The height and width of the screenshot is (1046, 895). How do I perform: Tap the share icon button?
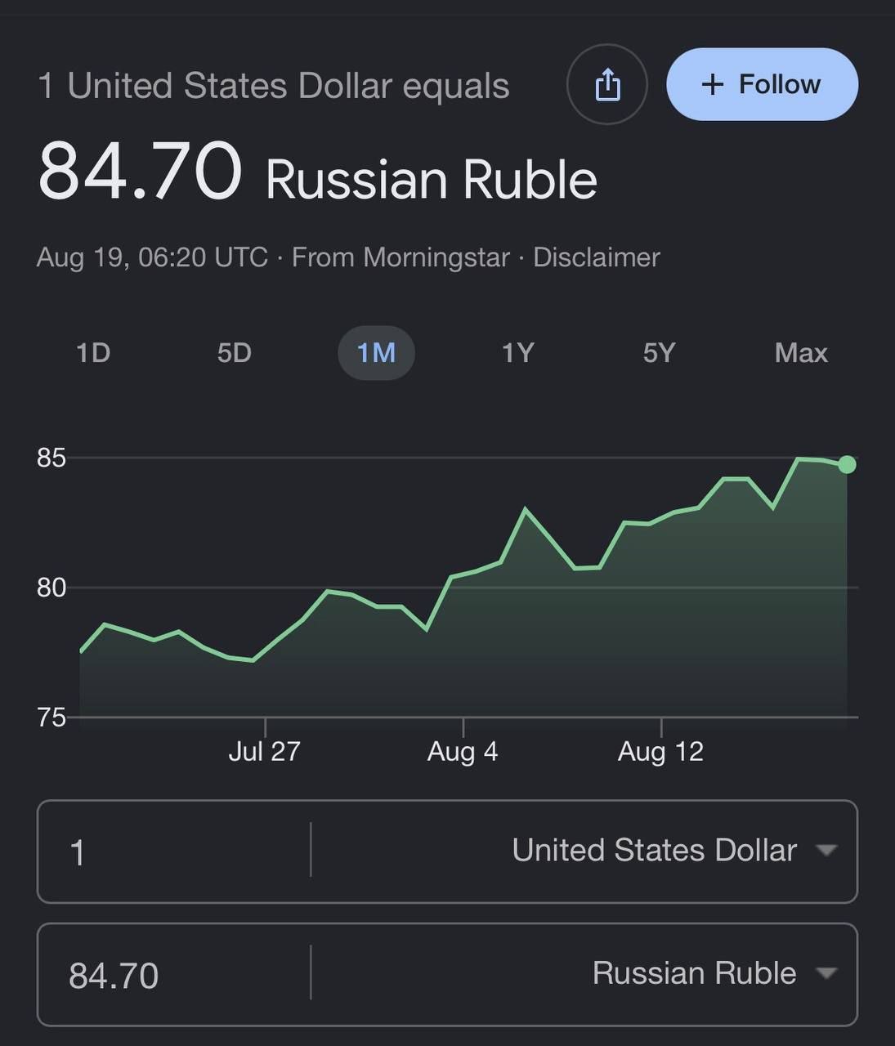pos(606,84)
